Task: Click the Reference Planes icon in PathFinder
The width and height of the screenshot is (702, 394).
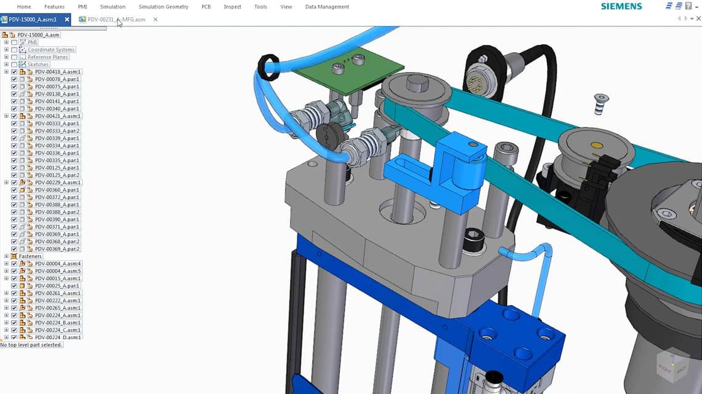Action: pyautogui.click(x=23, y=57)
